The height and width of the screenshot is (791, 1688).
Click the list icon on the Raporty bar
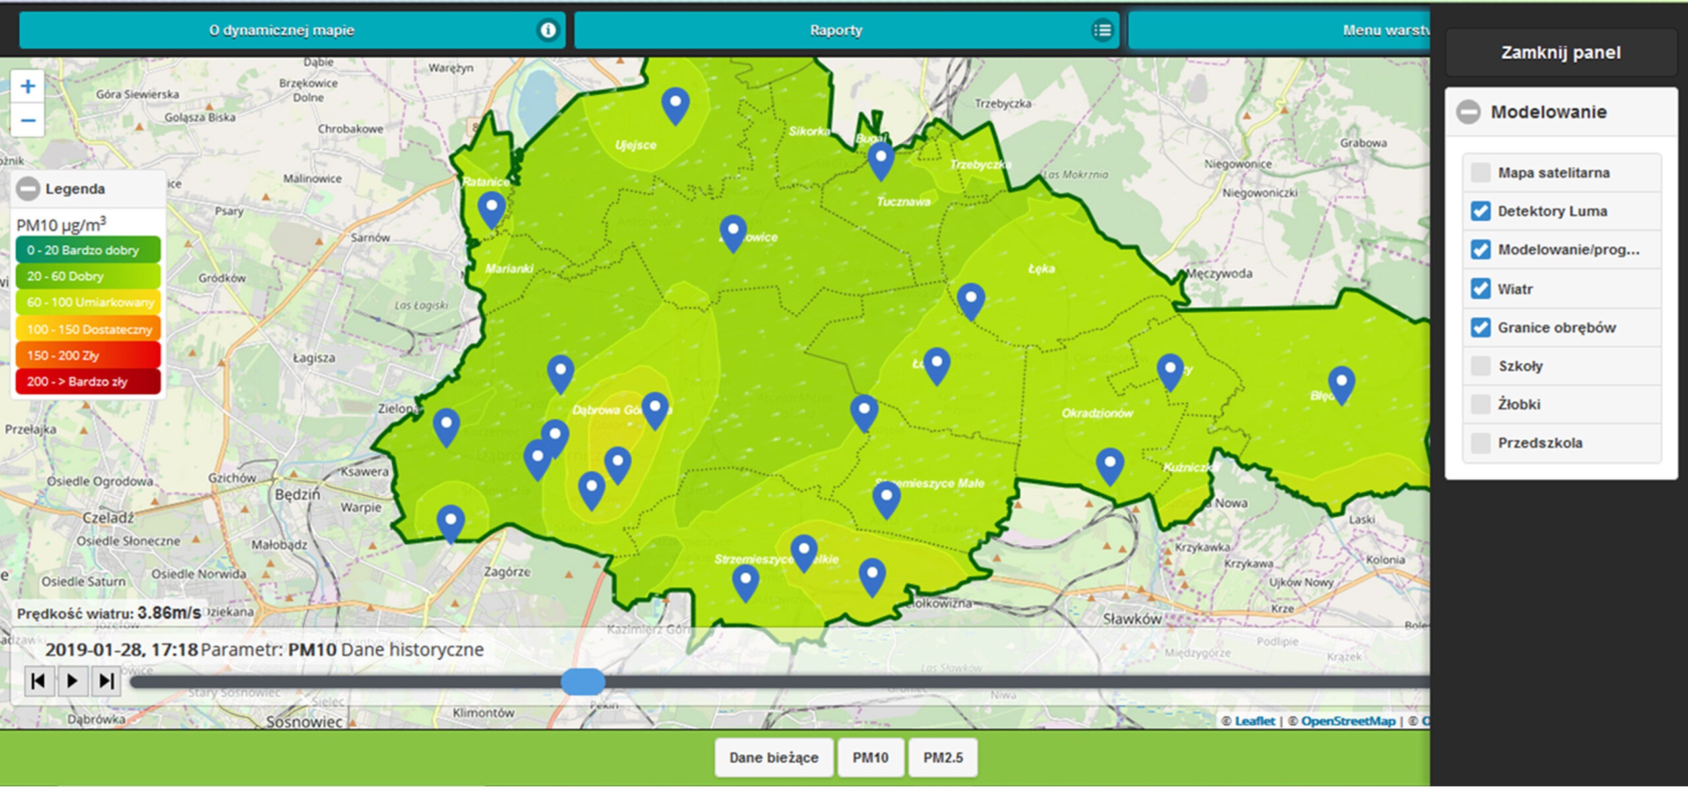tap(1102, 30)
